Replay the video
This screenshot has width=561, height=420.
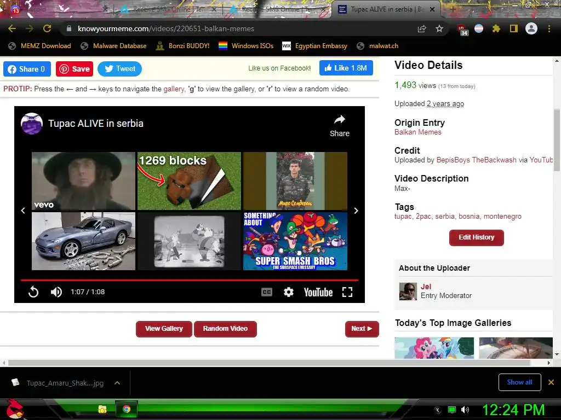click(x=33, y=292)
